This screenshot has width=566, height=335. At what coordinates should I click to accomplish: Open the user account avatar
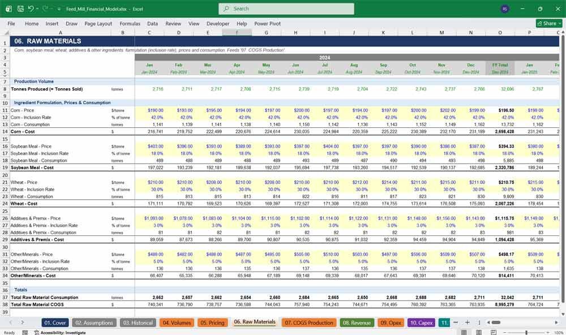pos(505,9)
